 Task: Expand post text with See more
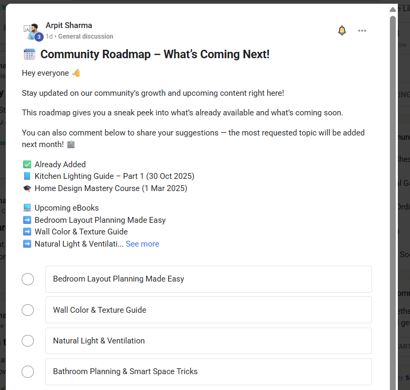[142, 244]
